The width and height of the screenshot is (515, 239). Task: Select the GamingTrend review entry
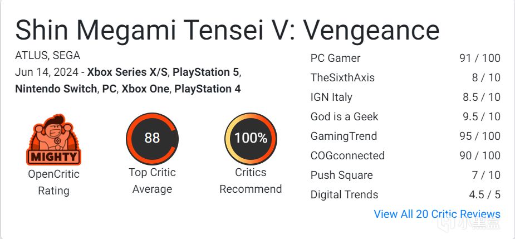pos(405,136)
